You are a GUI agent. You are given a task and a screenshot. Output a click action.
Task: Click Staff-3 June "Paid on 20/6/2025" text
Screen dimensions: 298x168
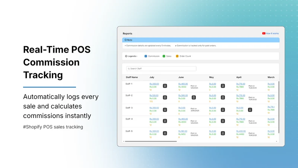pos(195,109)
